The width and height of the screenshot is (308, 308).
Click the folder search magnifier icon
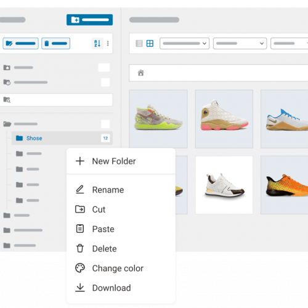pyautogui.click(x=7, y=100)
